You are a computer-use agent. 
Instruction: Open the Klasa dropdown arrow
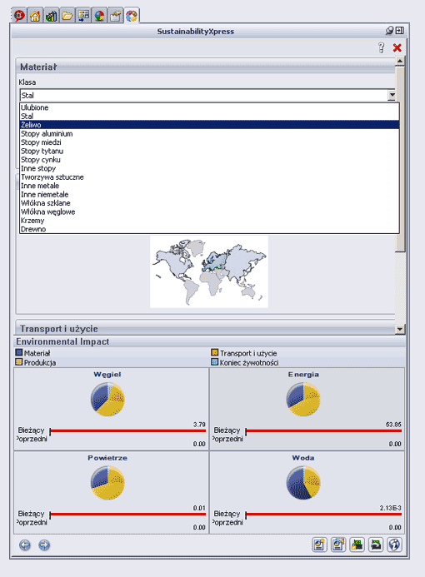pyautogui.click(x=392, y=95)
